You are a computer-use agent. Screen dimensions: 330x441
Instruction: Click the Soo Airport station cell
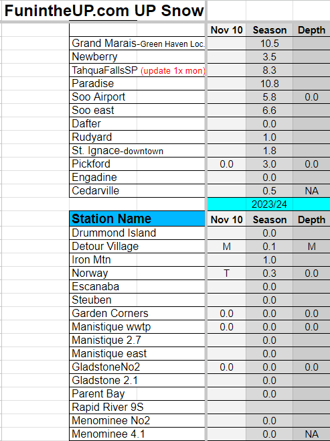(x=137, y=97)
